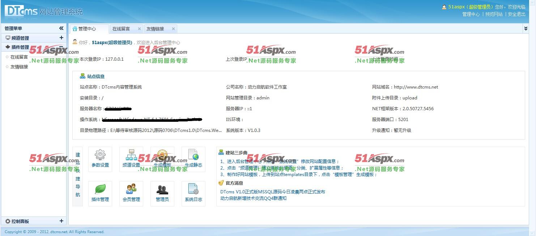
Task: Toggle the 插件管理 menu section
Action: (34, 47)
